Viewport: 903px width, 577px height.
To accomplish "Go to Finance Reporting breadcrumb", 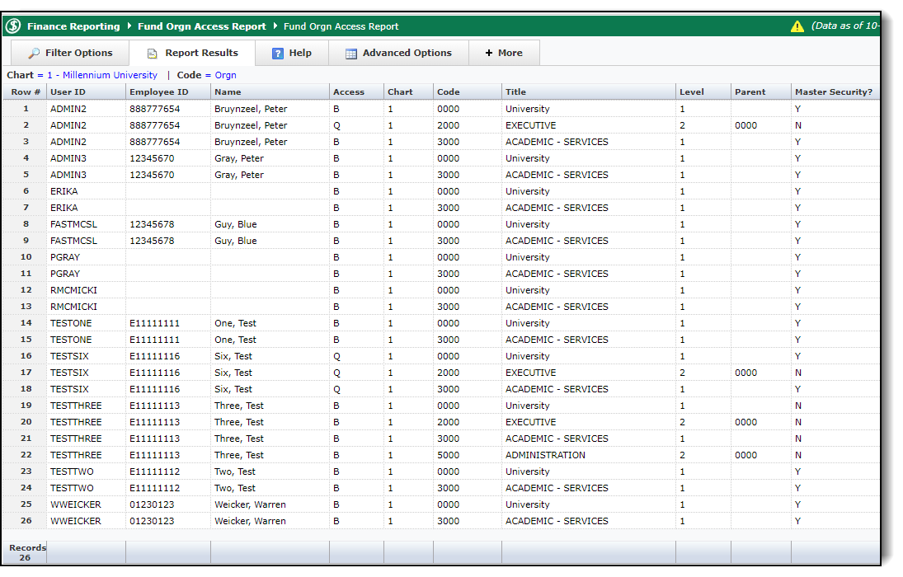I will [73, 26].
